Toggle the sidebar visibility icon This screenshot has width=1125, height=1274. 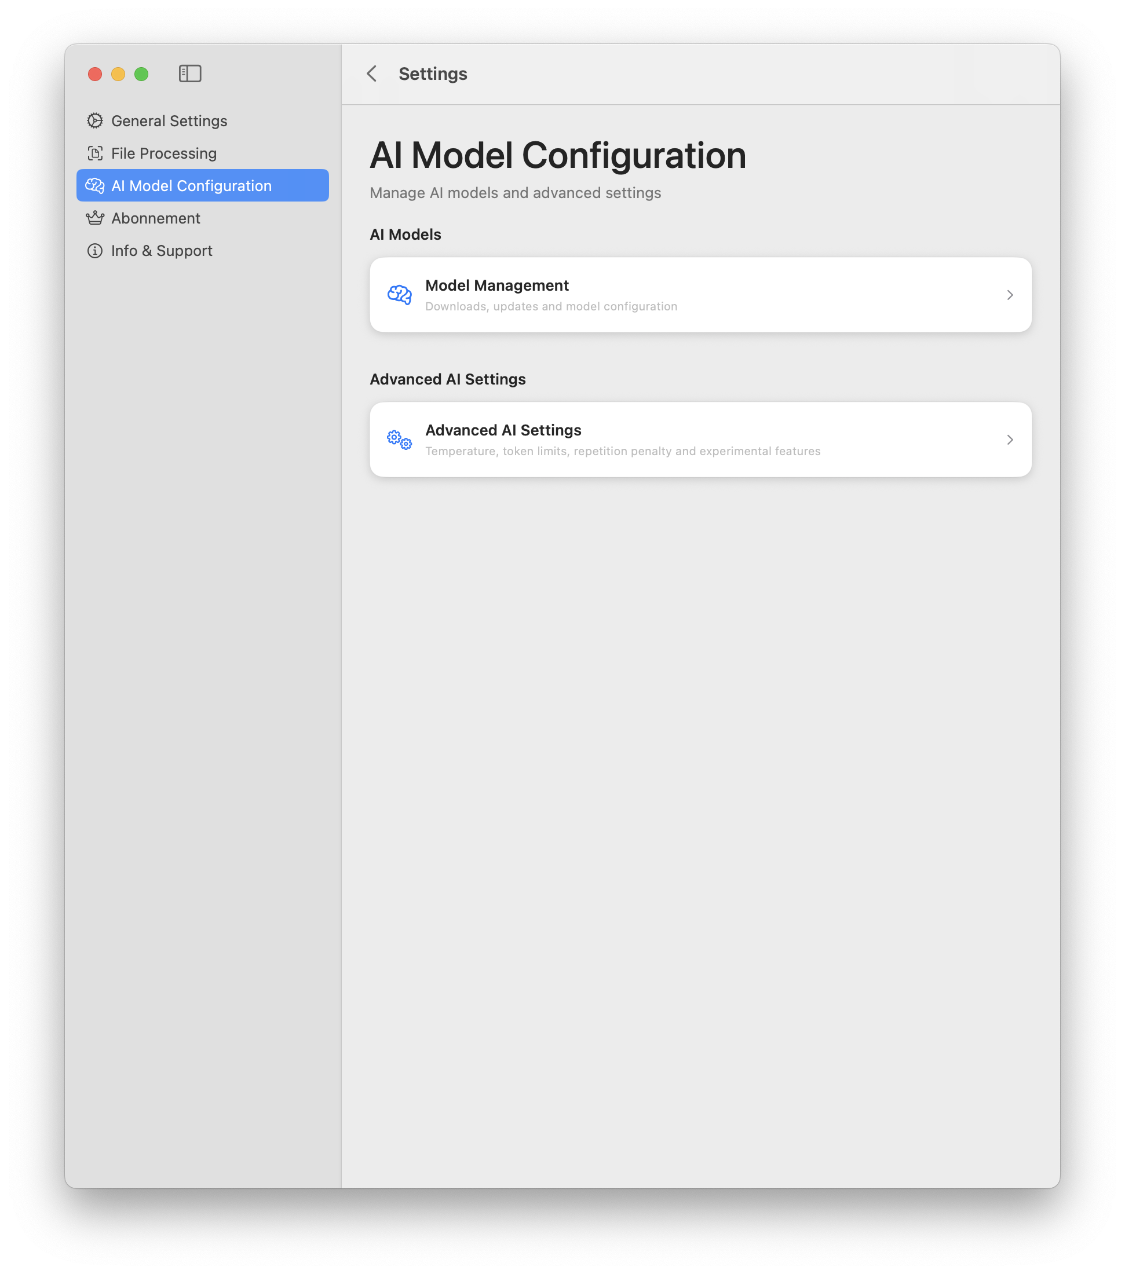[x=189, y=74]
